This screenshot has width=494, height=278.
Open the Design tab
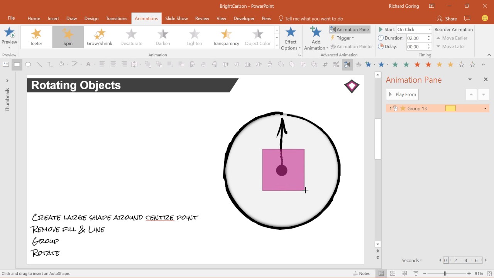91,18
